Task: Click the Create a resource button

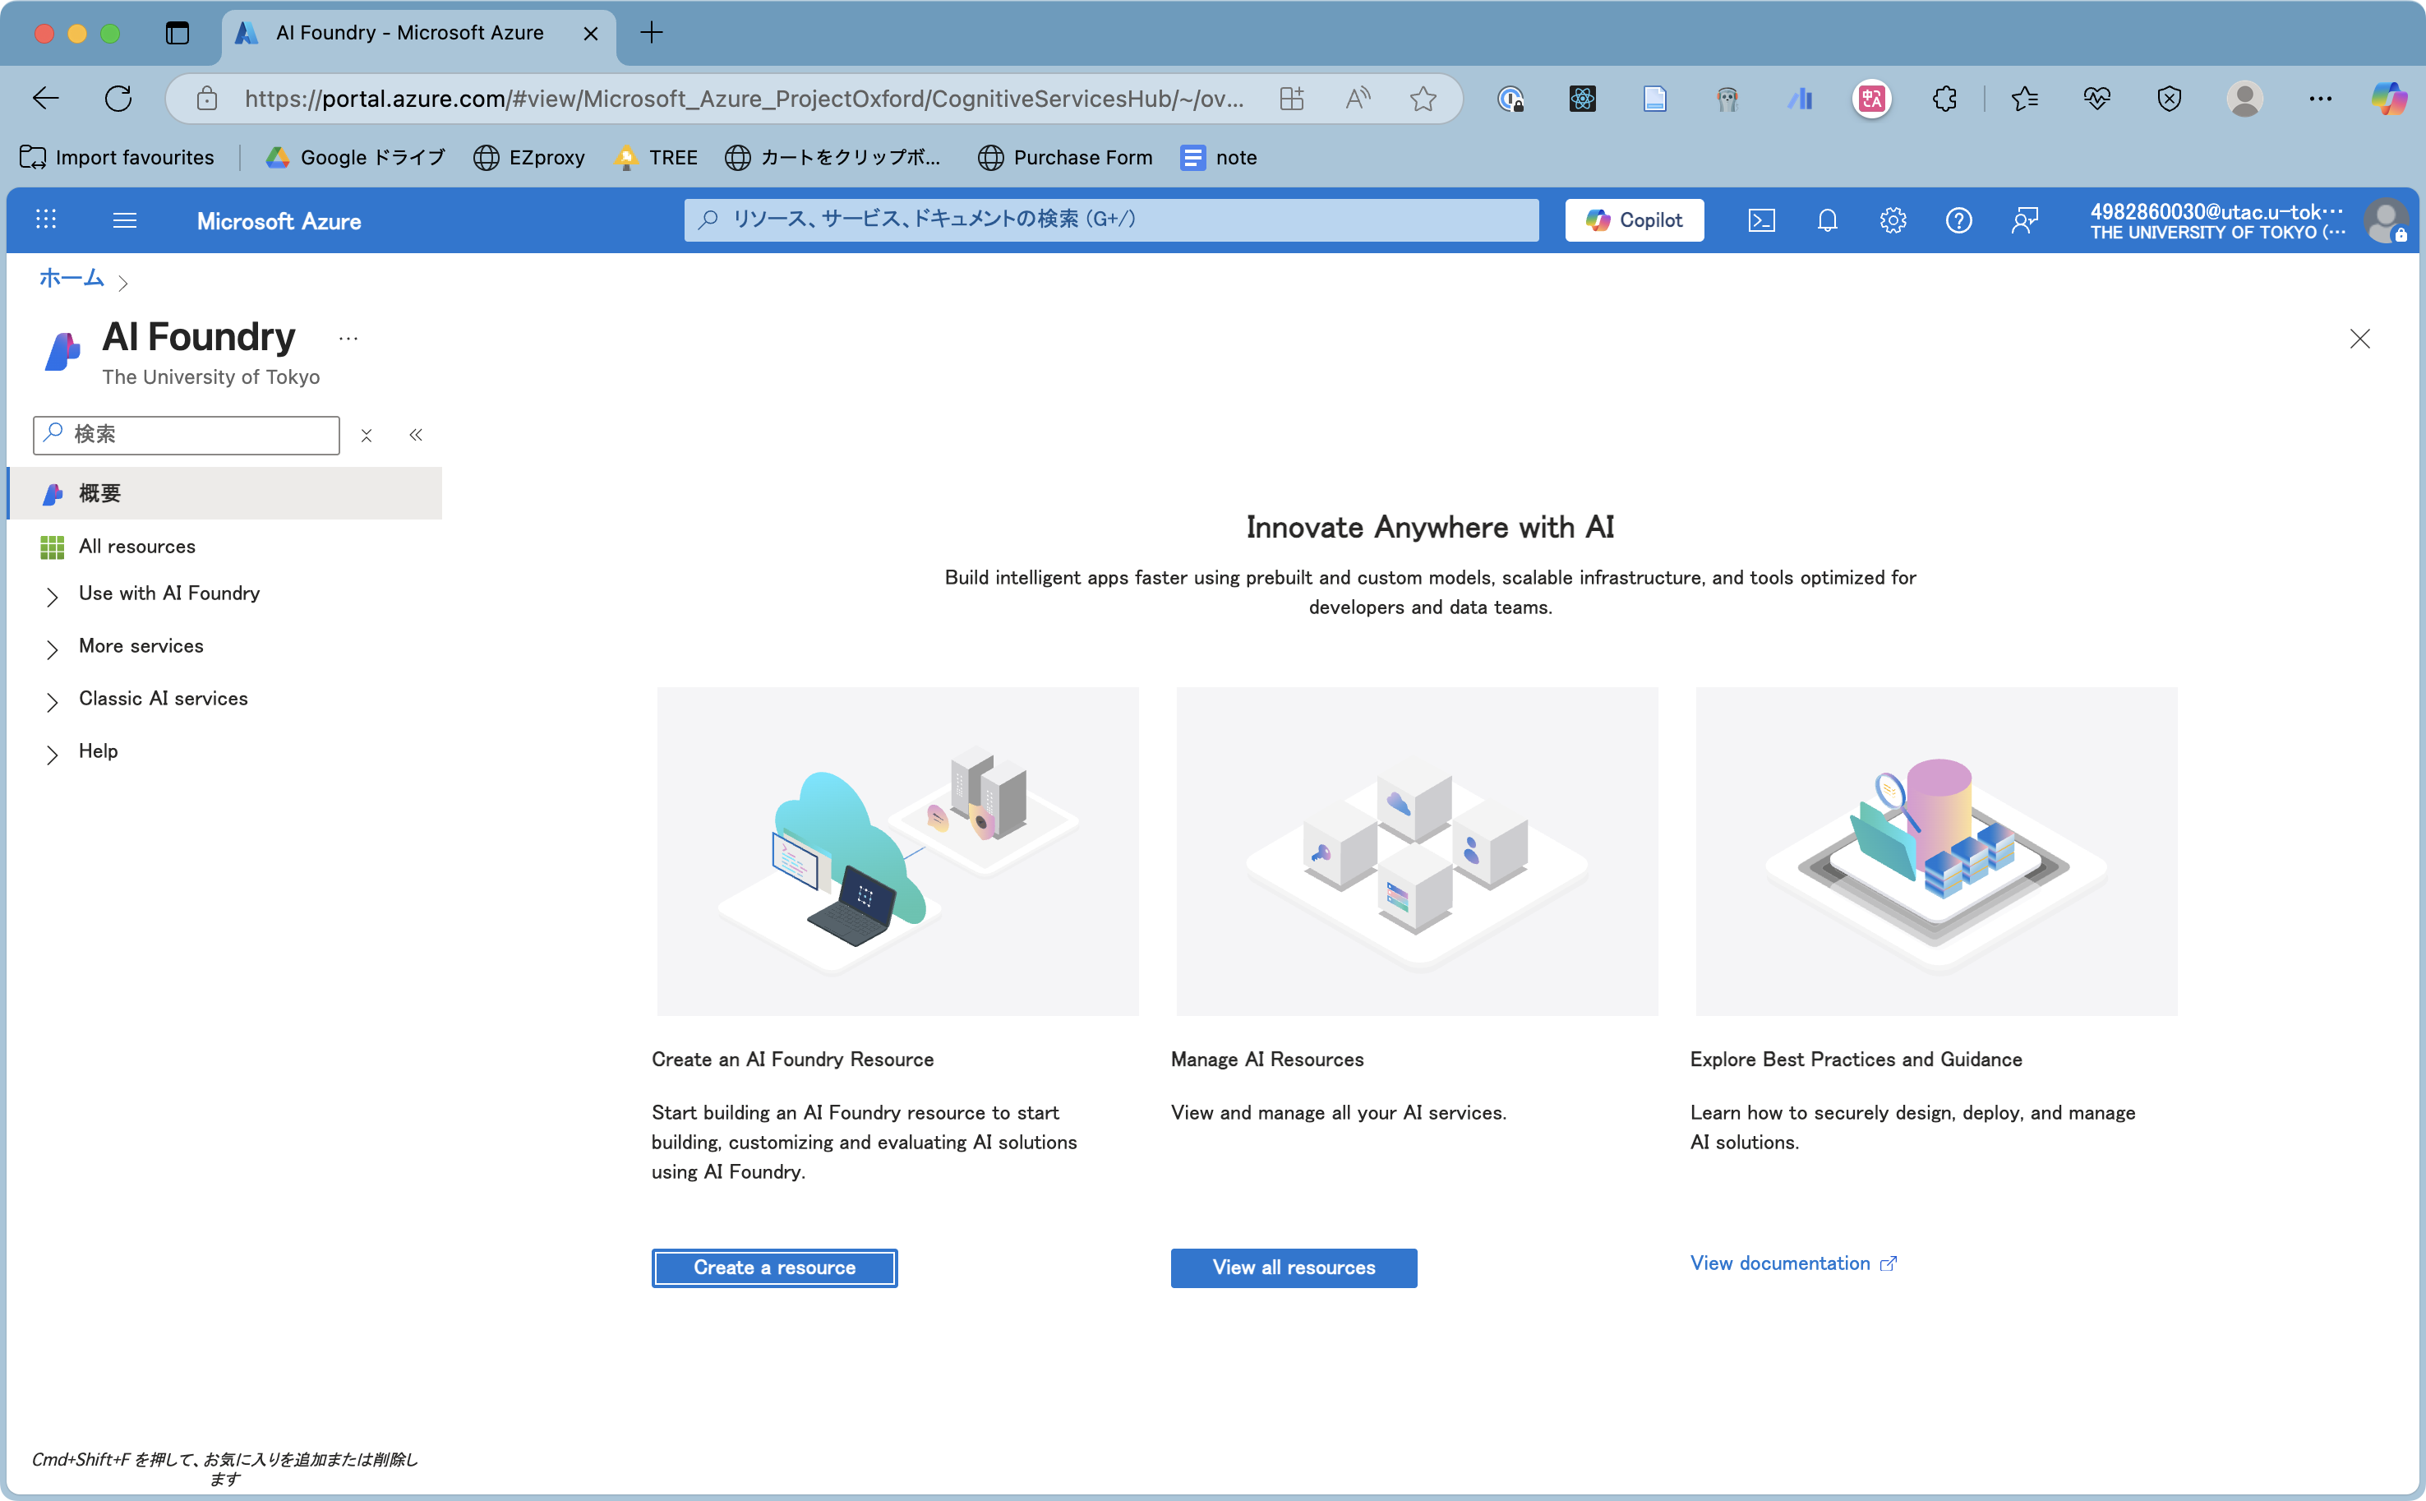Action: pos(774,1268)
